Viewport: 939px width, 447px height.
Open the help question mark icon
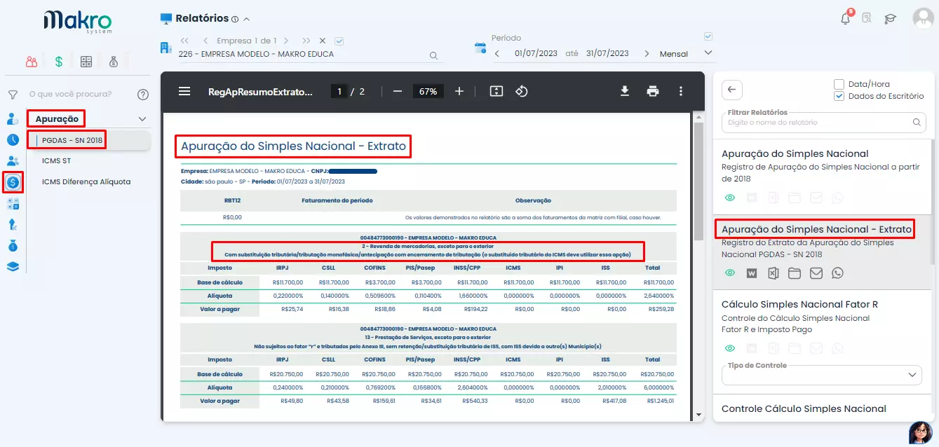[143, 95]
